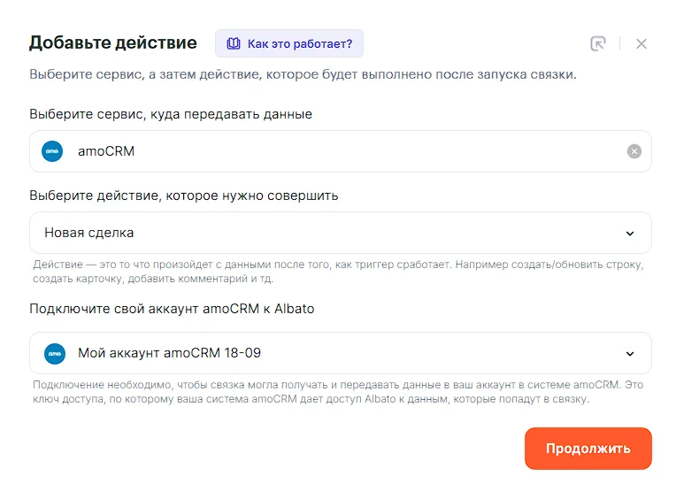Click the 'Выберите сервис, куда передавать данные' label

(x=171, y=114)
